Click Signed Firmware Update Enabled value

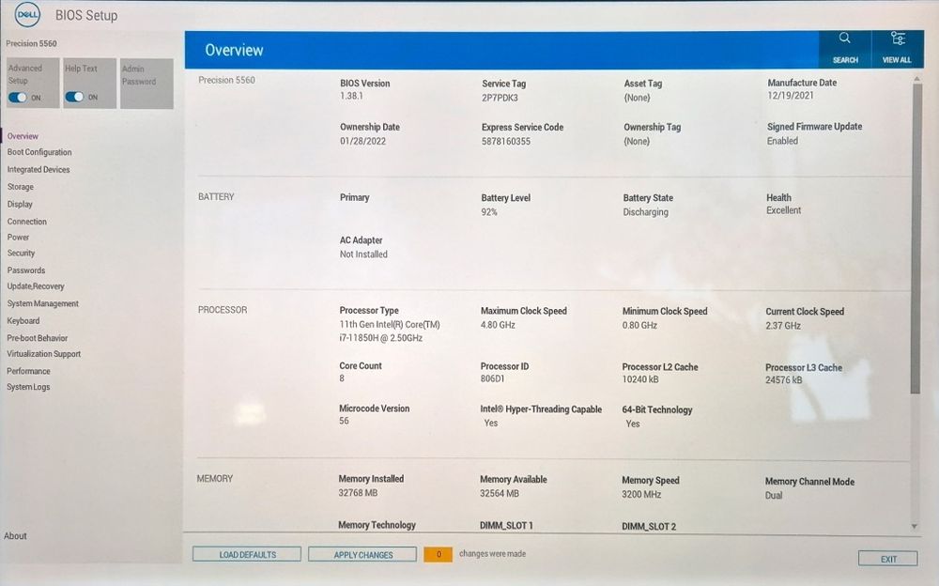[x=782, y=141]
